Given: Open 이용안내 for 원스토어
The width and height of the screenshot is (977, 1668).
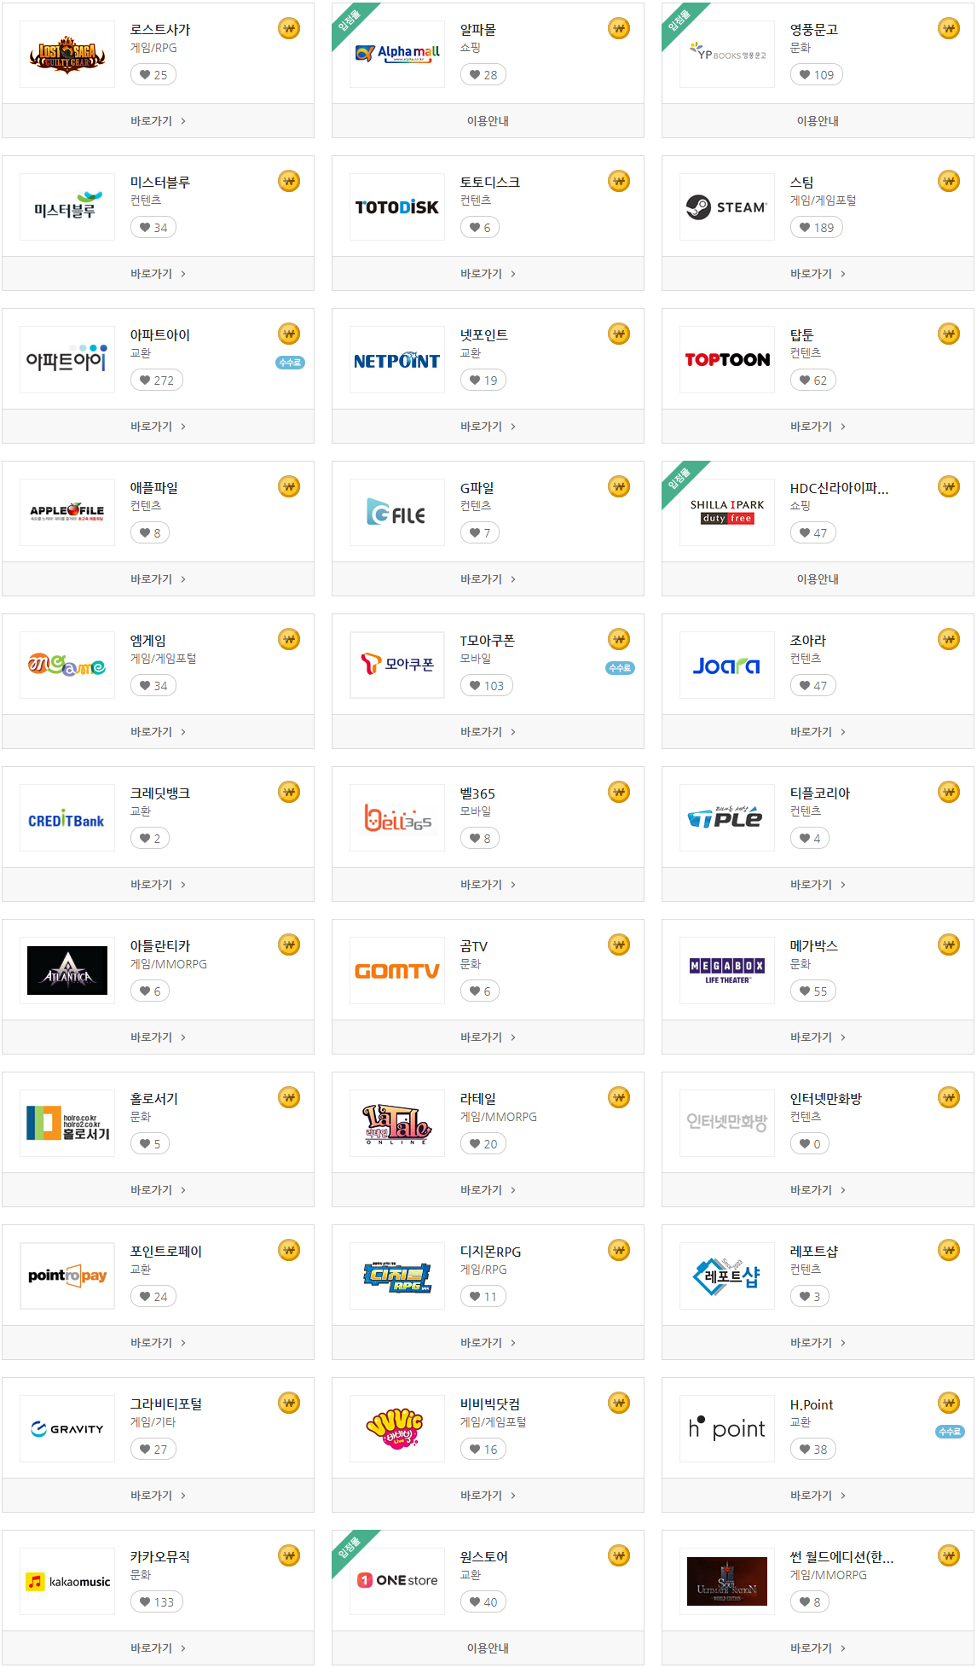Looking at the screenshot, I should pyautogui.click(x=488, y=1648).
